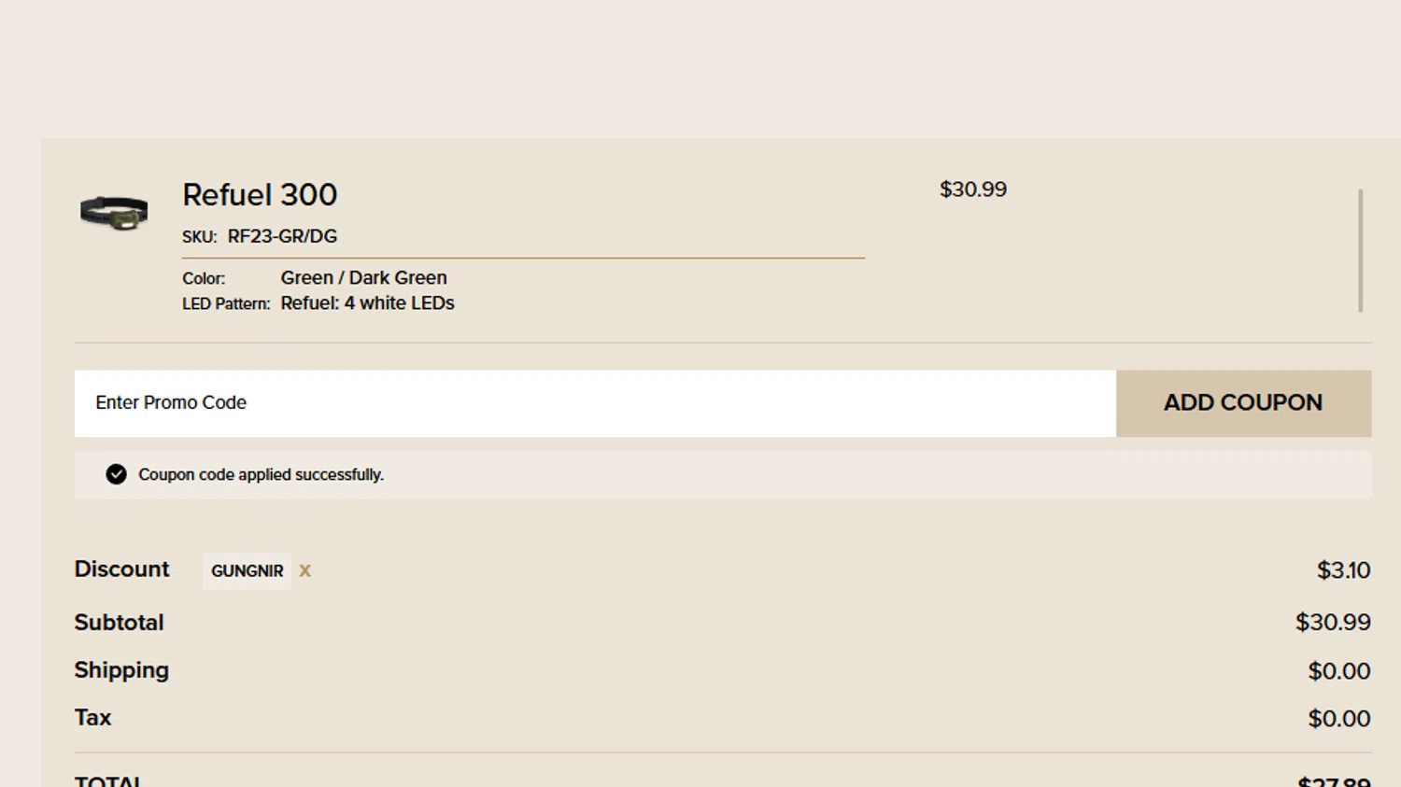Click the cart item list scrollbar
Viewport: 1401px width, 787px height.
[x=1360, y=250]
